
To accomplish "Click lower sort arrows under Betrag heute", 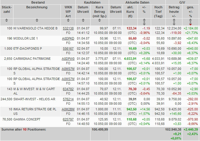I will tap(174, 24).
